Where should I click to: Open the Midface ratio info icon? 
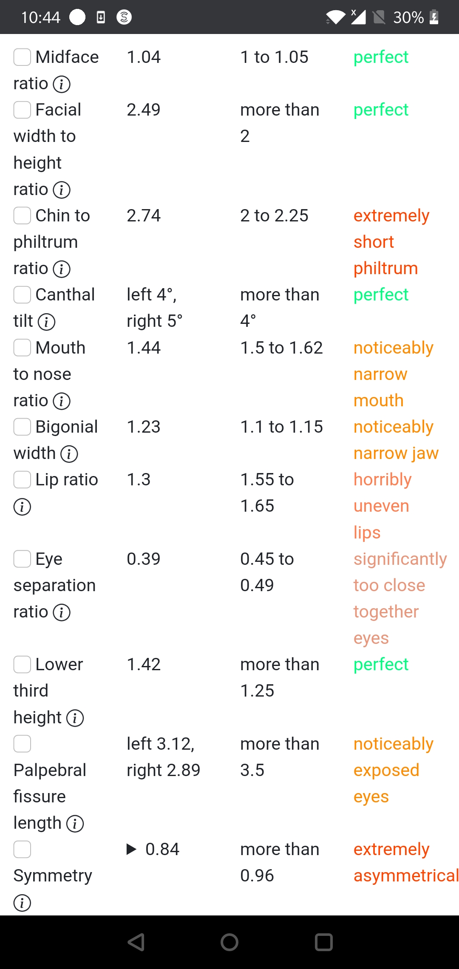(x=62, y=84)
